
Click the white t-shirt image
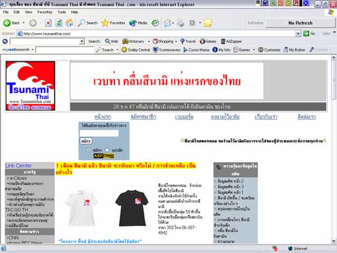(82, 208)
